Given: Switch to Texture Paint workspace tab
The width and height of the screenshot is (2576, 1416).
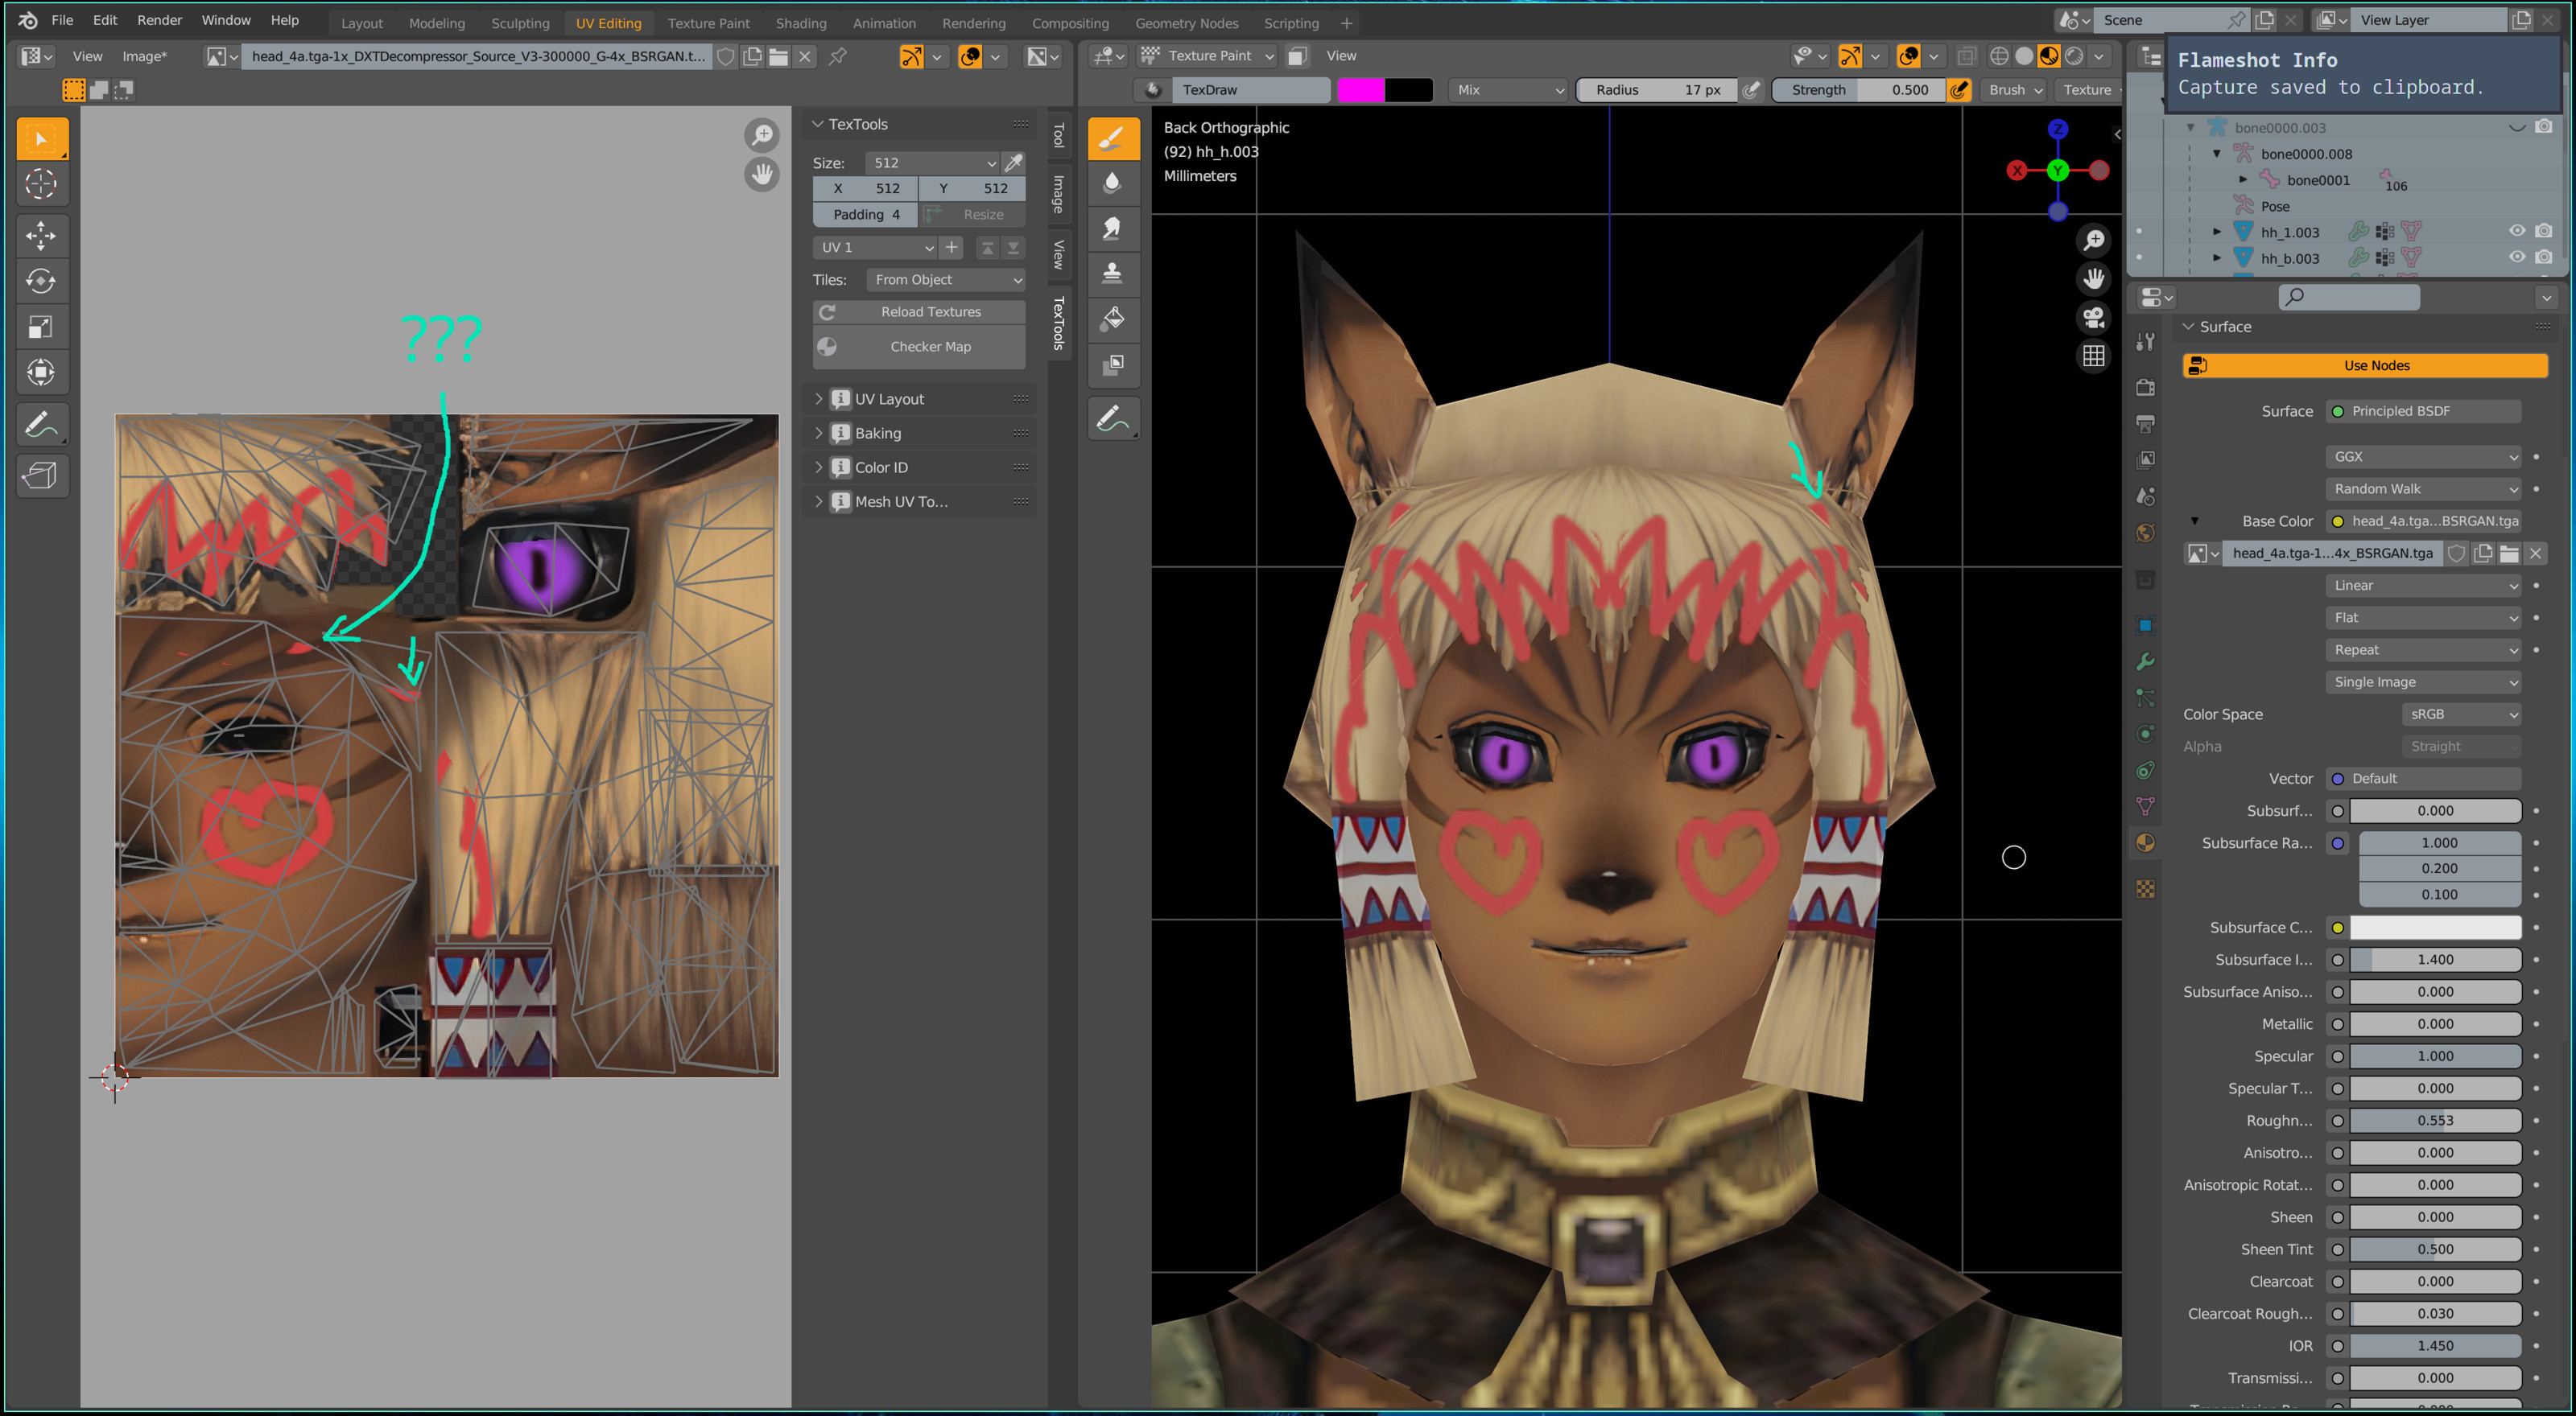Looking at the screenshot, I should (x=708, y=23).
